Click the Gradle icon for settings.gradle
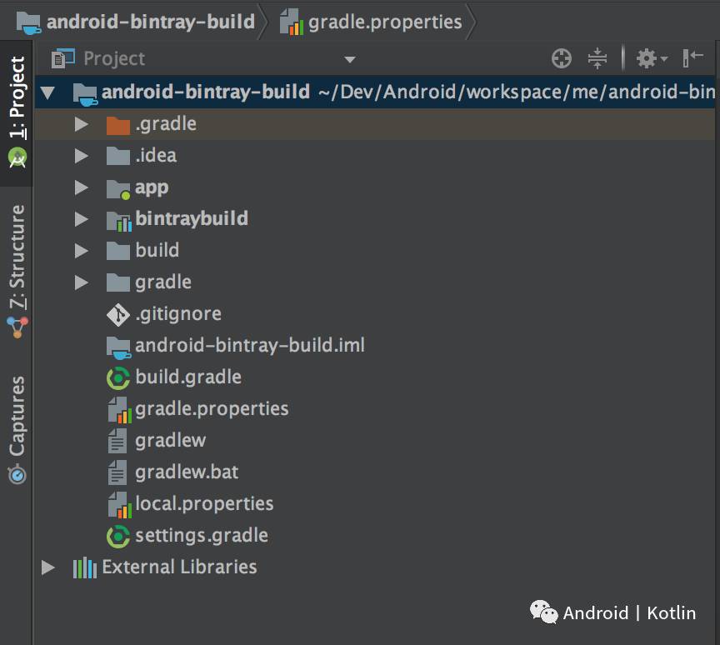 tap(118, 537)
